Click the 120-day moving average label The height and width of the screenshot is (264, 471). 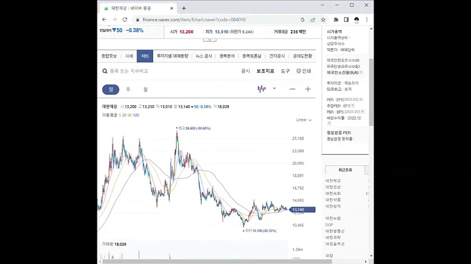click(136, 115)
